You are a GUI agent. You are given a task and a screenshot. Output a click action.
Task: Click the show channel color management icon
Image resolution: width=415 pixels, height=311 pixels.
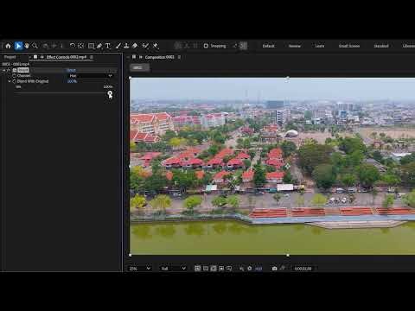pyautogui.click(x=241, y=269)
